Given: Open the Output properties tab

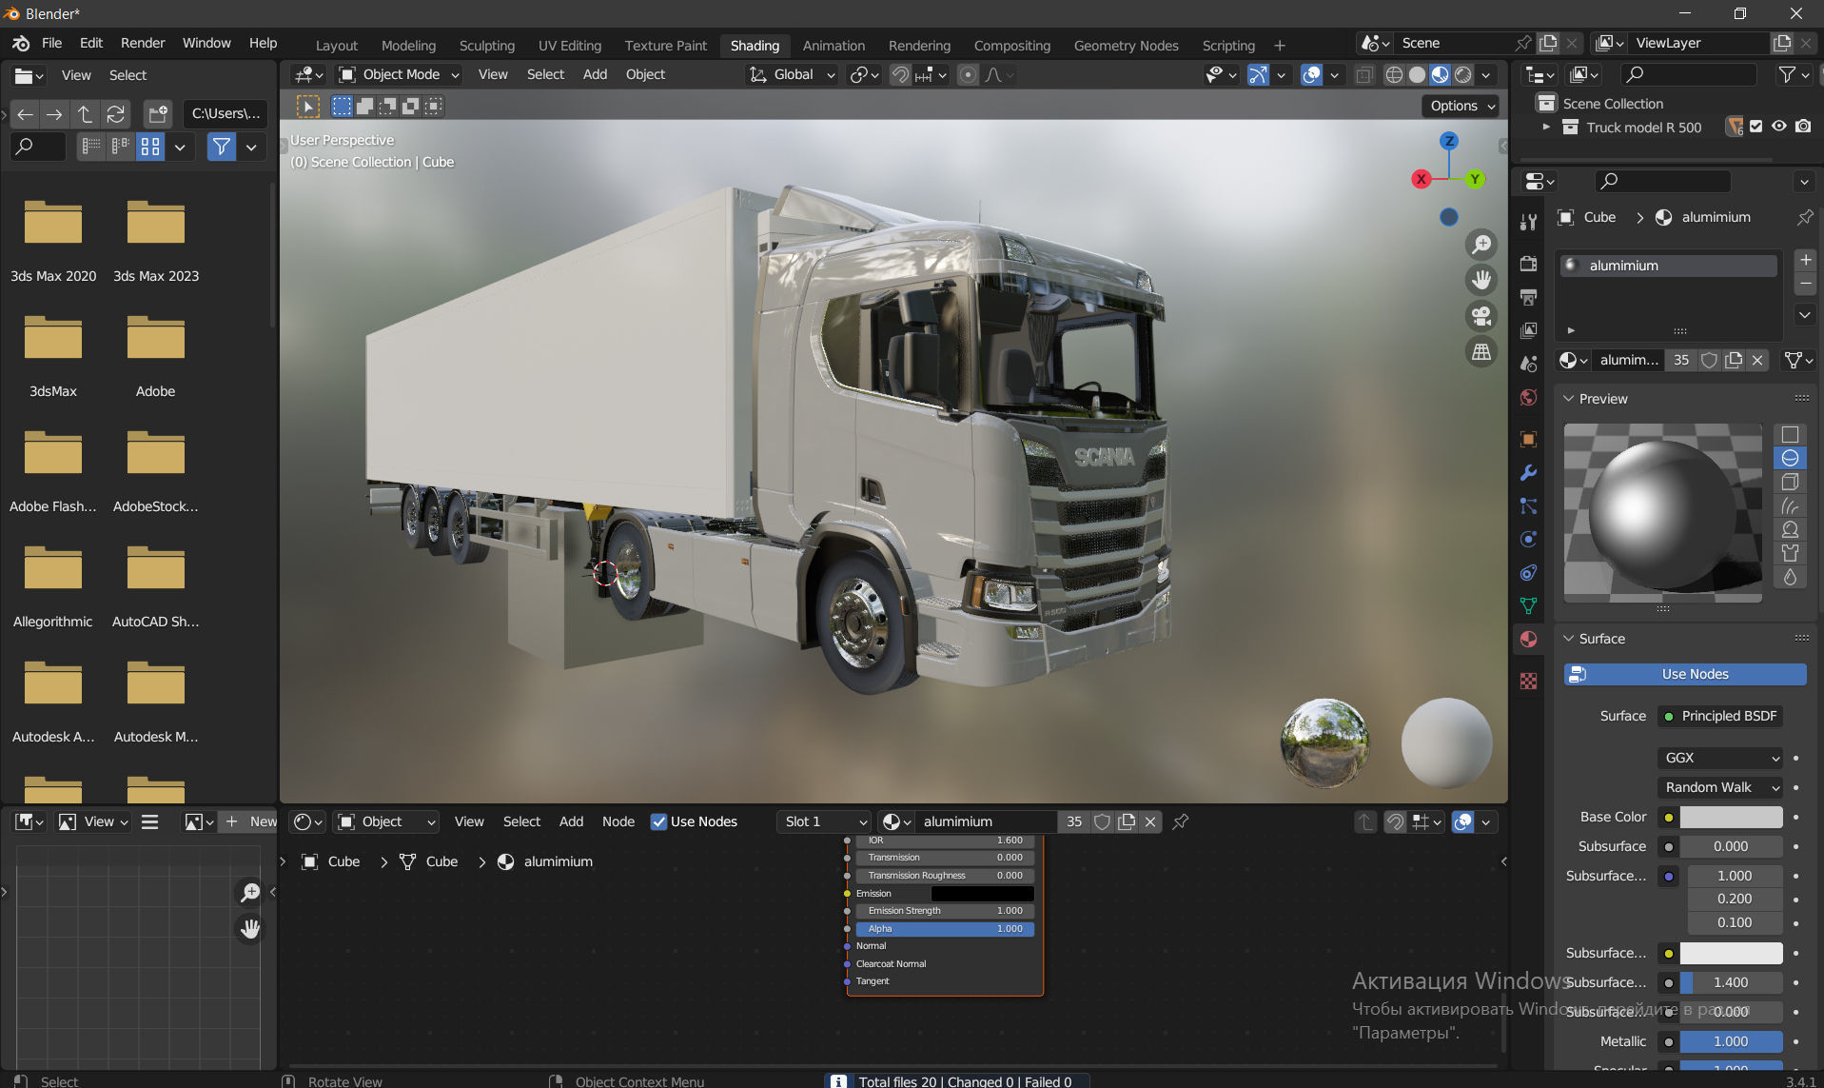Looking at the screenshot, I should click(x=1528, y=297).
